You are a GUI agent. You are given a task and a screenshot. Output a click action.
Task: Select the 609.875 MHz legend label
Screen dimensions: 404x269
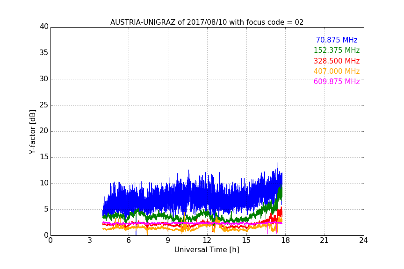pos(337,81)
